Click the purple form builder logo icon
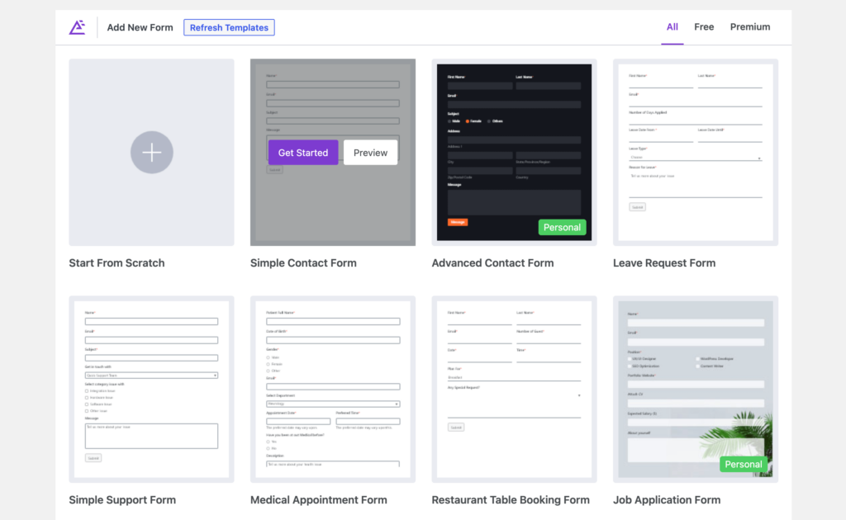The width and height of the screenshot is (846, 520). 78,26
